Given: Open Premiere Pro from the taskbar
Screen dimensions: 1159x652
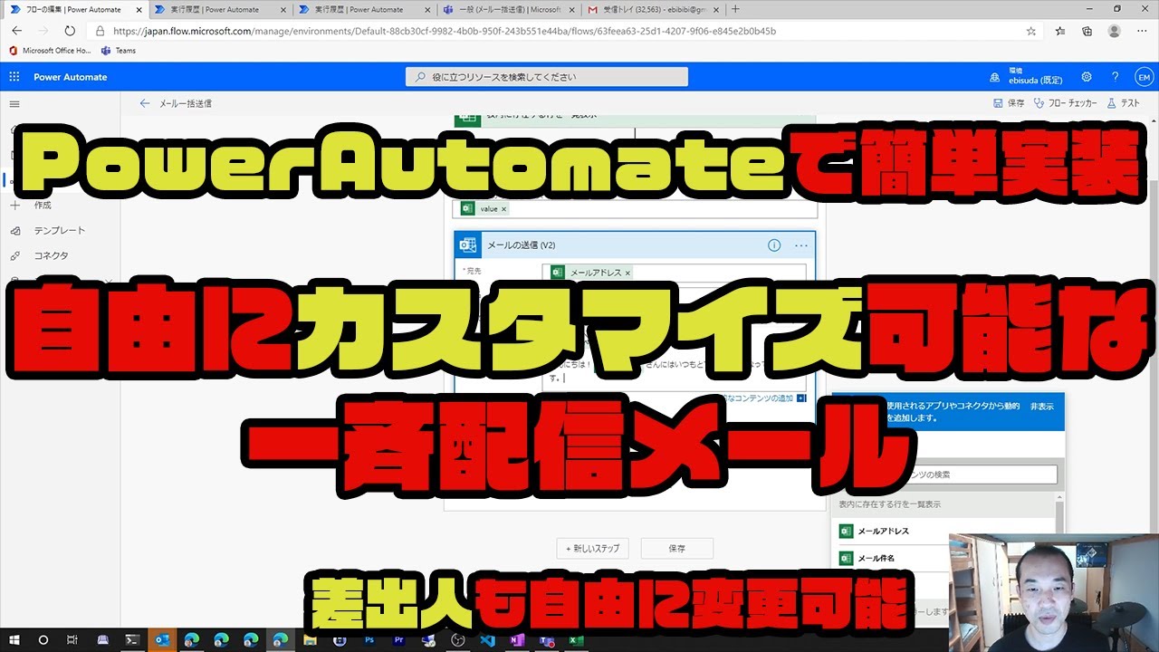Looking at the screenshot, I should click(398, 639).
